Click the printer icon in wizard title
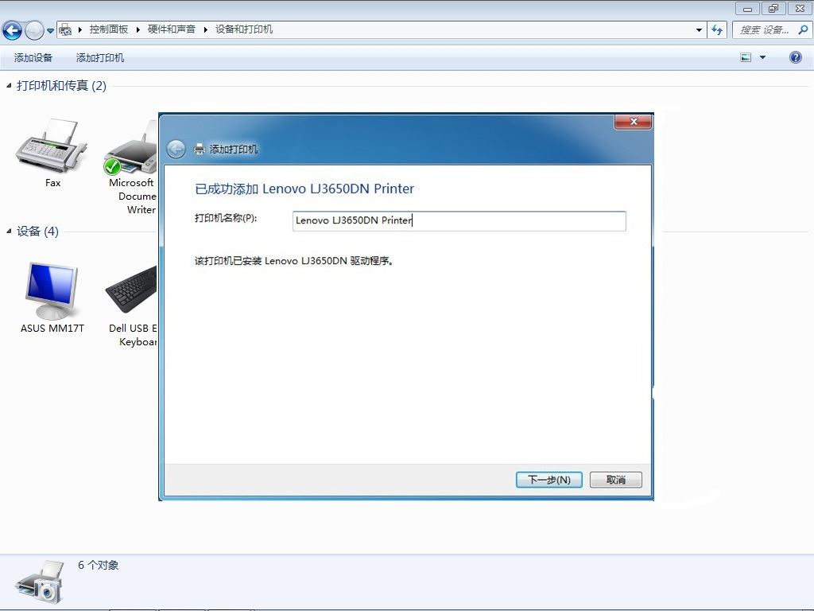 200,149
